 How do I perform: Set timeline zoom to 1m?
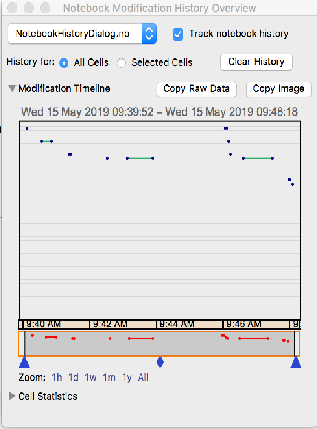click(x=109, y=378)
